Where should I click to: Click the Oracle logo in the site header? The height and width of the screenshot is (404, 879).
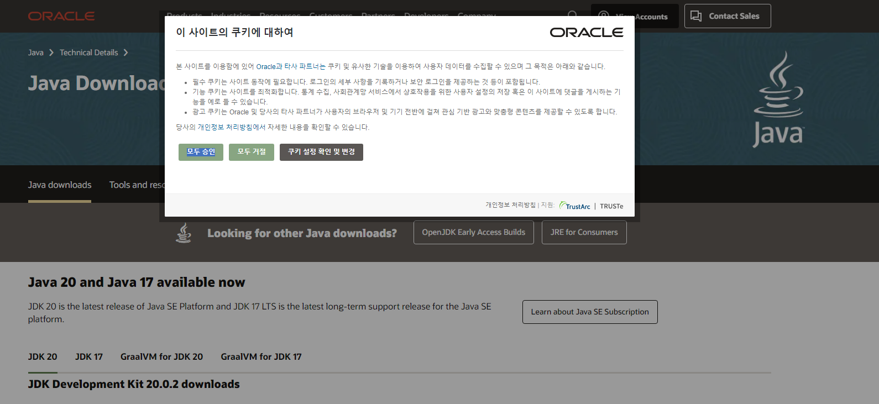[x=61, y=16]
